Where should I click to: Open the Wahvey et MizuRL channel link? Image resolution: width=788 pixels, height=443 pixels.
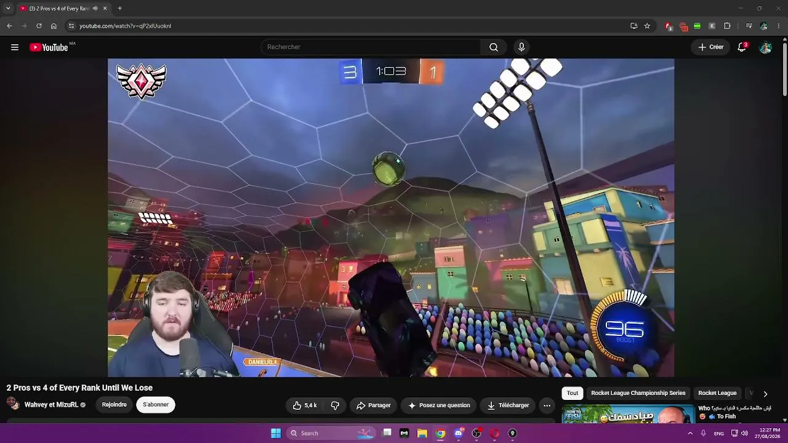51,405
